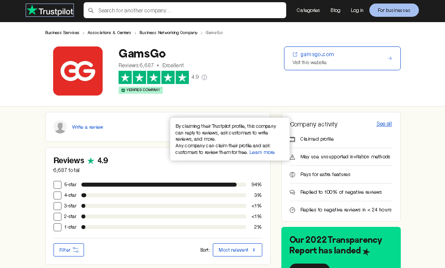Click the 5-star 94% rating bar
Image resolution: width=445 pixels, height=268 pixels.
[164, 184]
